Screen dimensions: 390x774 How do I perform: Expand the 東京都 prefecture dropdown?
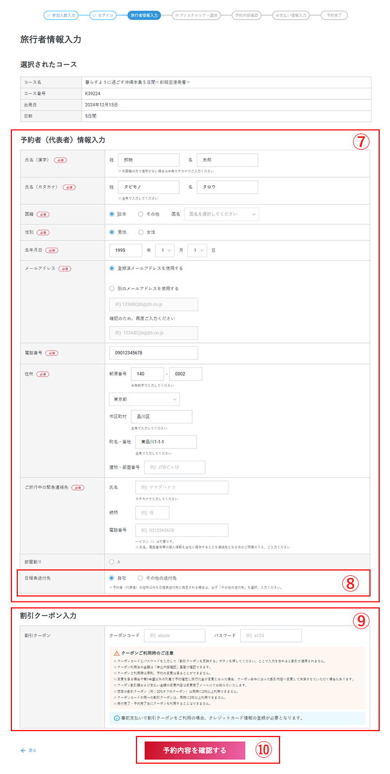[144, 399]
